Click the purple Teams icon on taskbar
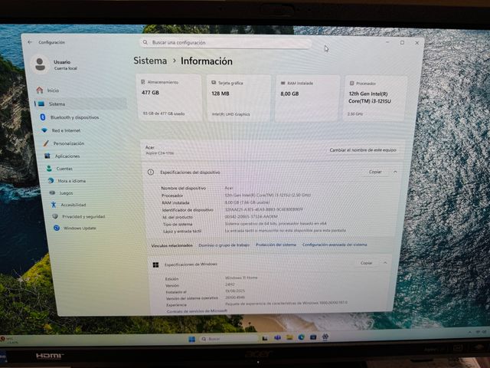This screenshot has width=490, height=368. pos(277,337)
